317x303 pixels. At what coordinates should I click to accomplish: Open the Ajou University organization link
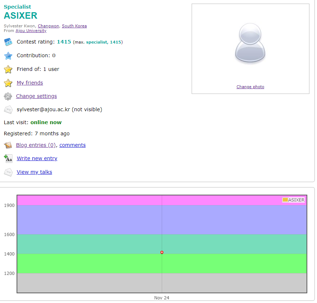pyautogui.click(x=31, y=31)
